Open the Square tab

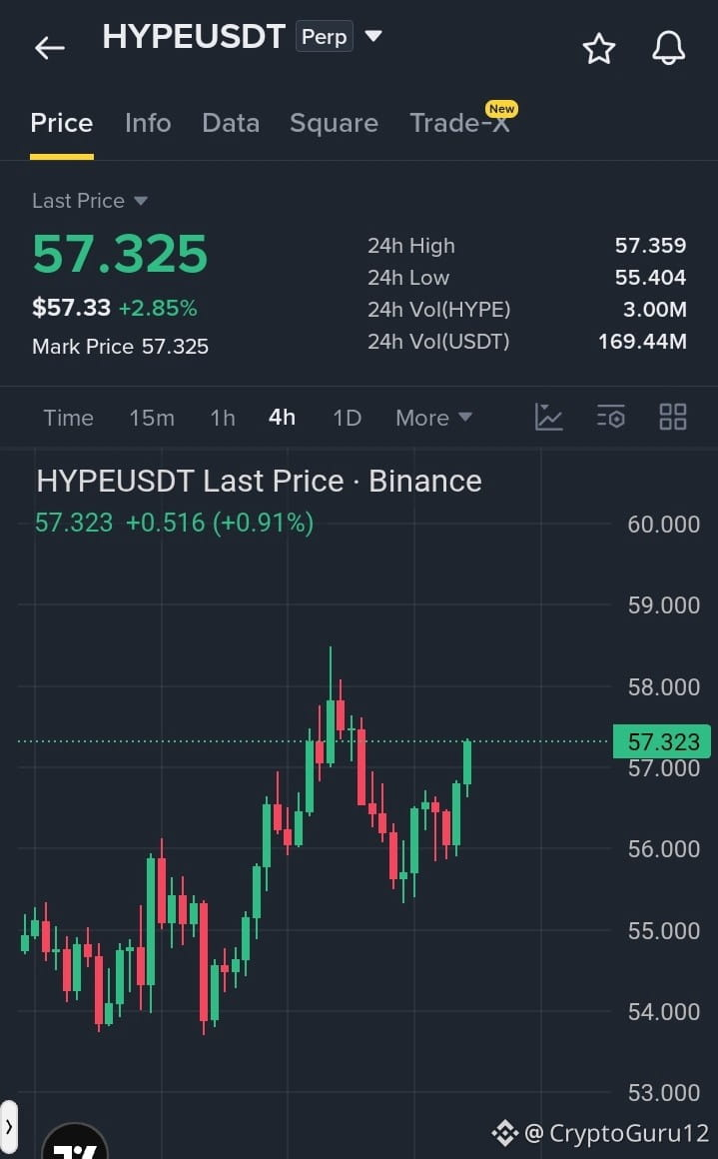(334, 123)
